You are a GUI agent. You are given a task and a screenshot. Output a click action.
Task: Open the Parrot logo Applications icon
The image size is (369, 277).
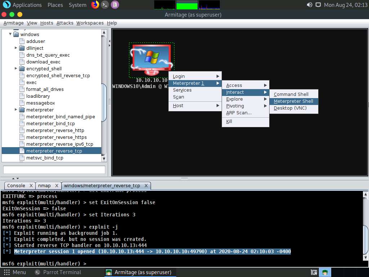coord(6,5)
